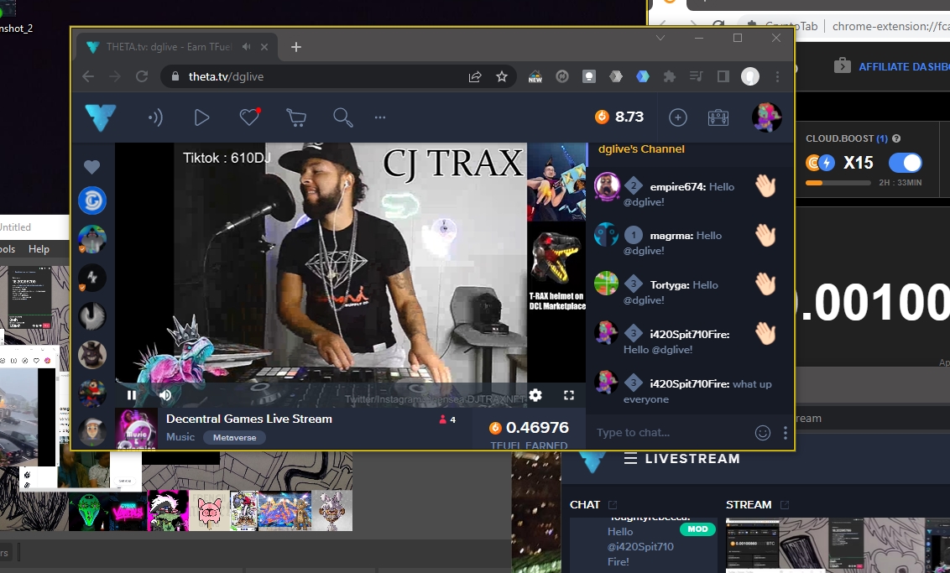Open AFFILIATE DASHBOARD in CryptoTab window
The width and height of the screenshot is (950, 573).
point(904,66)
